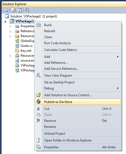The image size is (126, 154).
Task: Click the Properties toolbar icon in Solution Explorer
Action: pyautogui.click(x=6, y=10)
